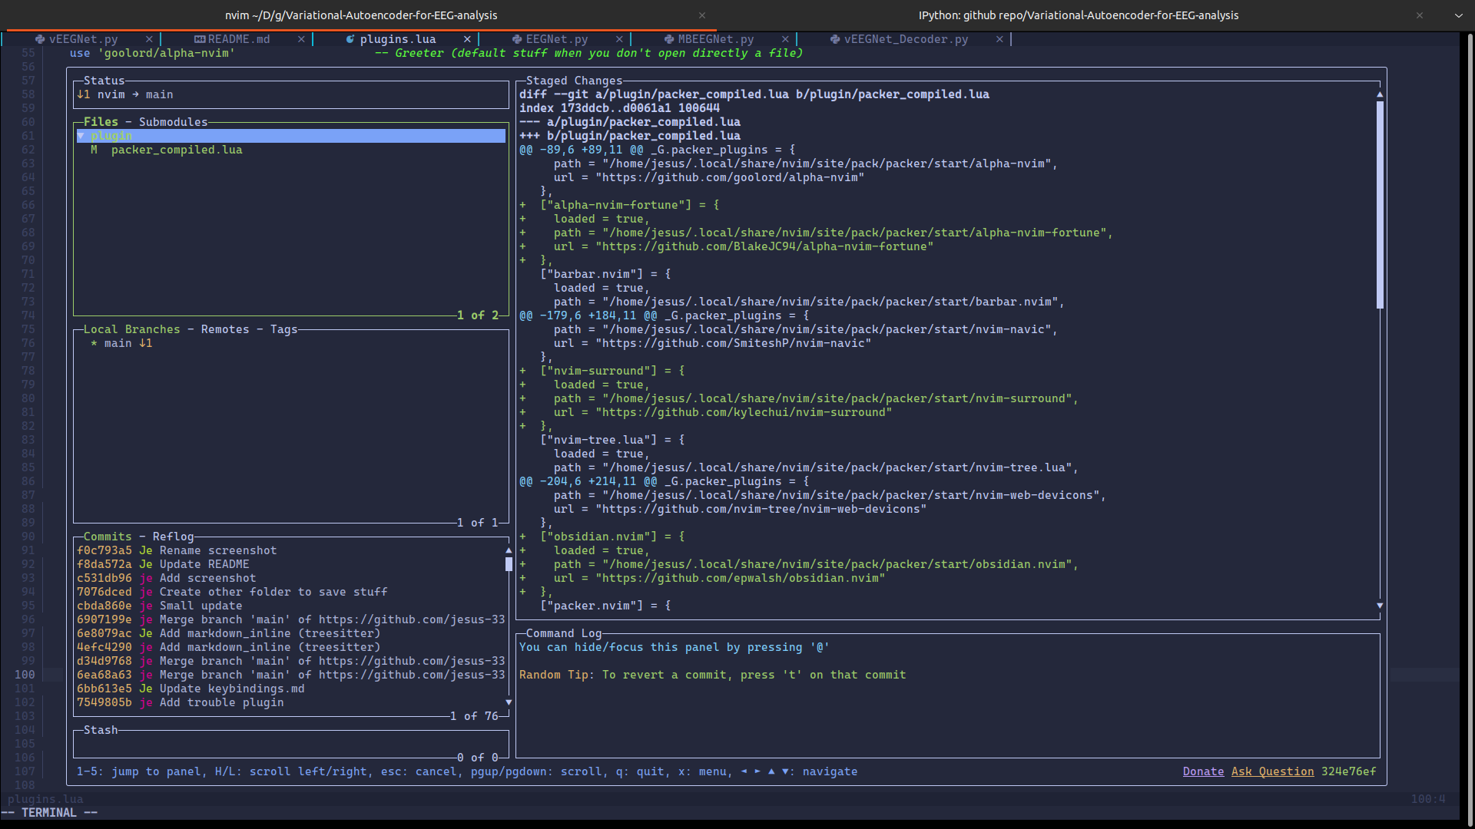Select merge commit 6ea68a63
This screenshot has height=829, width=1475.
(290, 675)
